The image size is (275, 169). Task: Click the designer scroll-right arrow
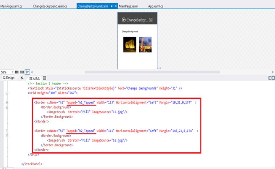[273, 72]
